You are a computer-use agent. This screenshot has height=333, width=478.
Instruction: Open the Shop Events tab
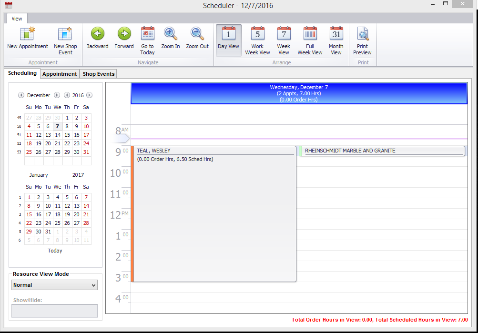[x=99, y=74]
